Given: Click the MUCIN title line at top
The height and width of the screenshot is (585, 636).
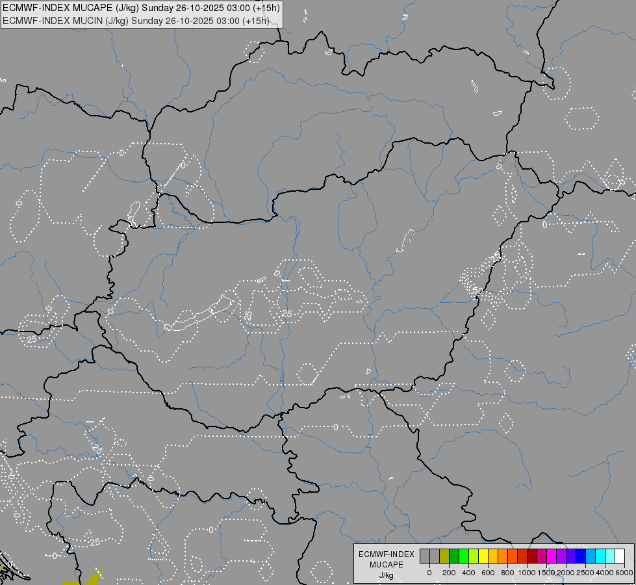Looking at the screenshot, I should pyautogui.click(x=136, y=21).
